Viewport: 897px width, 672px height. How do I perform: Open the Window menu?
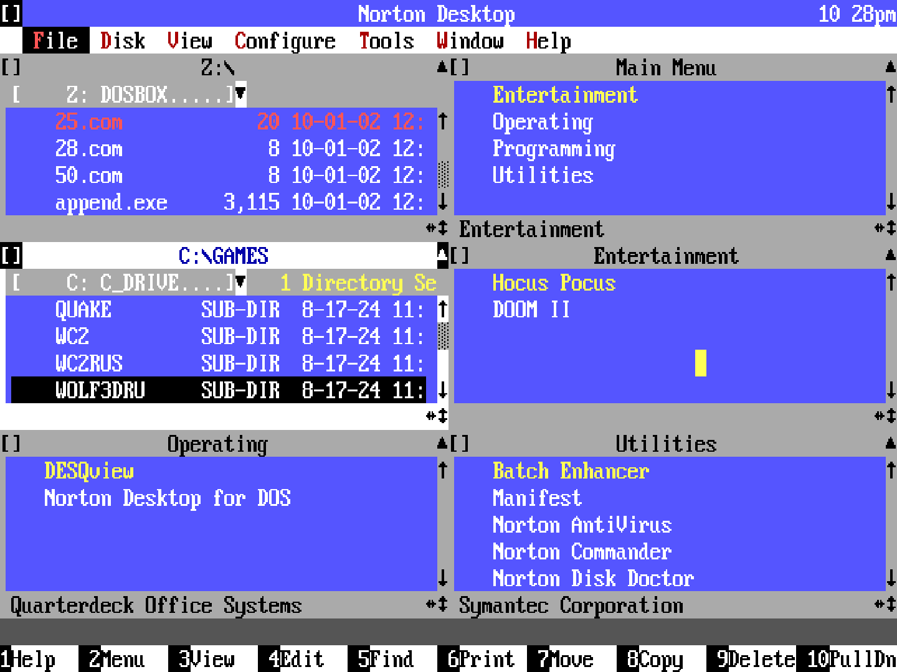[x=470, y=40]
